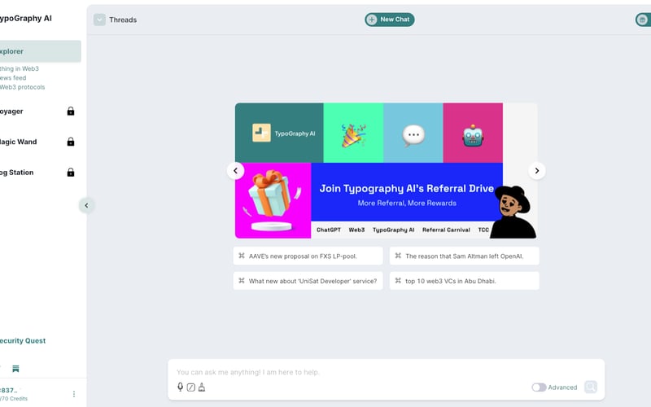Open the Security Quest link

point(23,341)
